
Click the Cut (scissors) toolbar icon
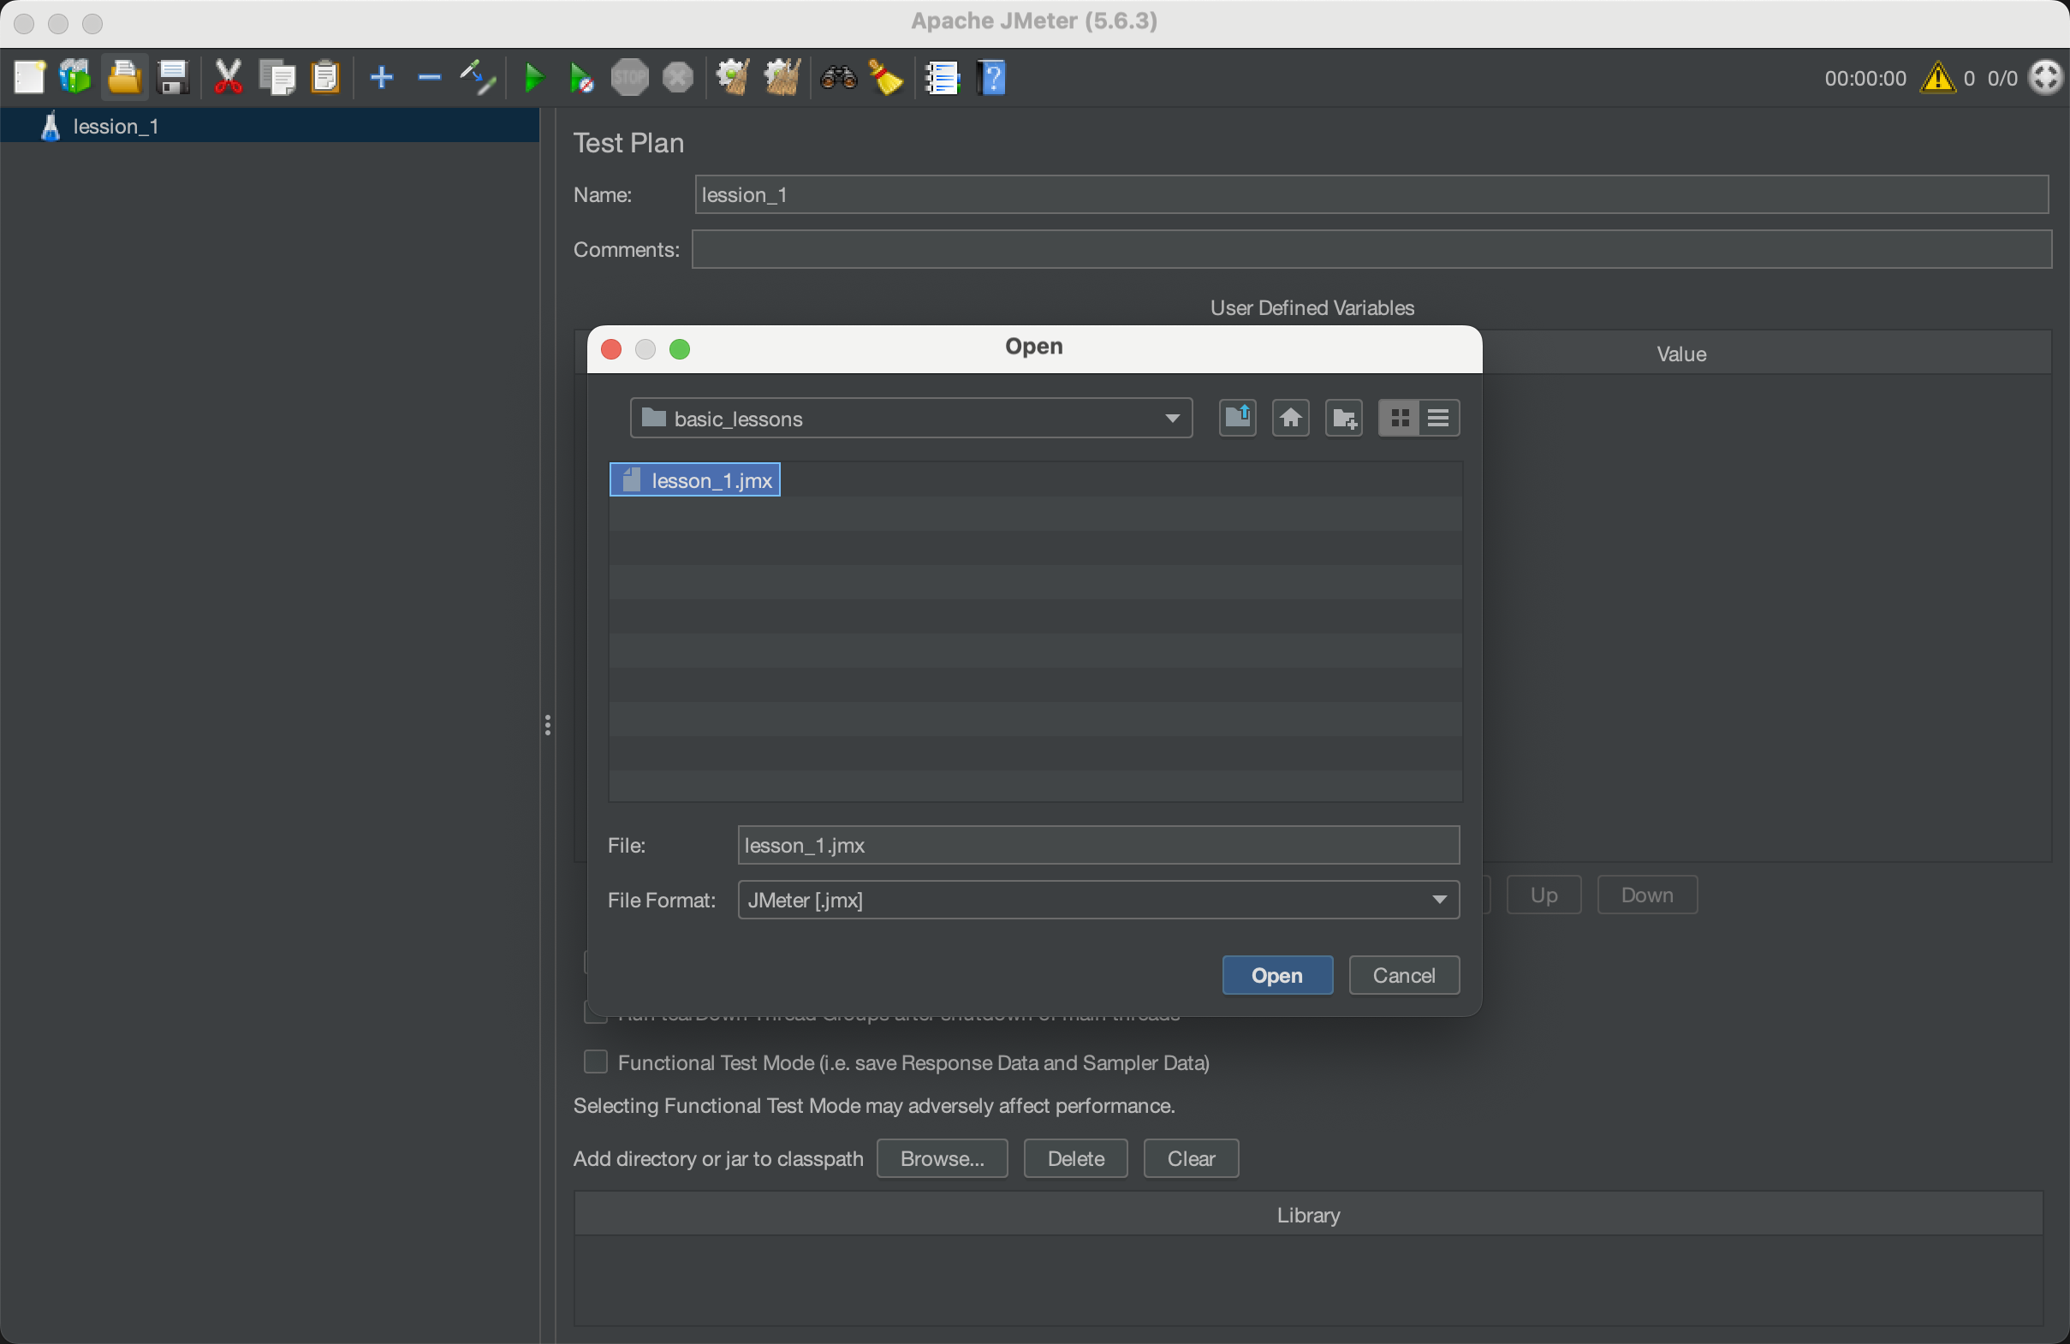pyautogui.click(x=228, y=77)
